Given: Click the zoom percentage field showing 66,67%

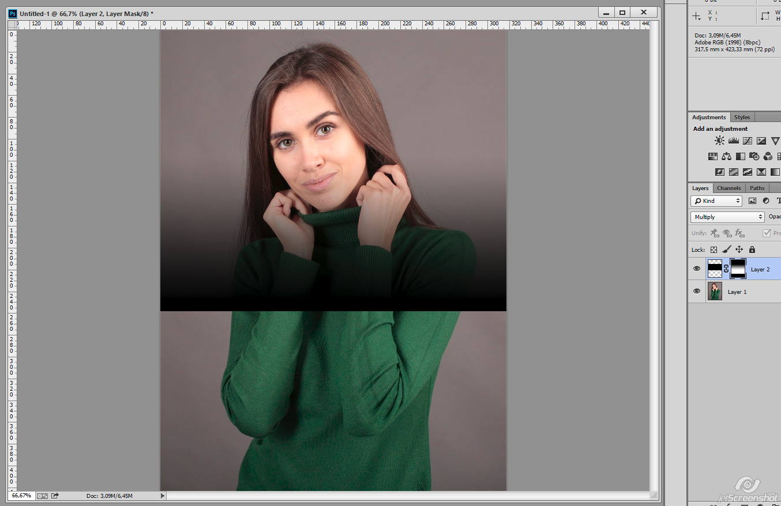Looking at the screenshot, I should coord(21,496).
